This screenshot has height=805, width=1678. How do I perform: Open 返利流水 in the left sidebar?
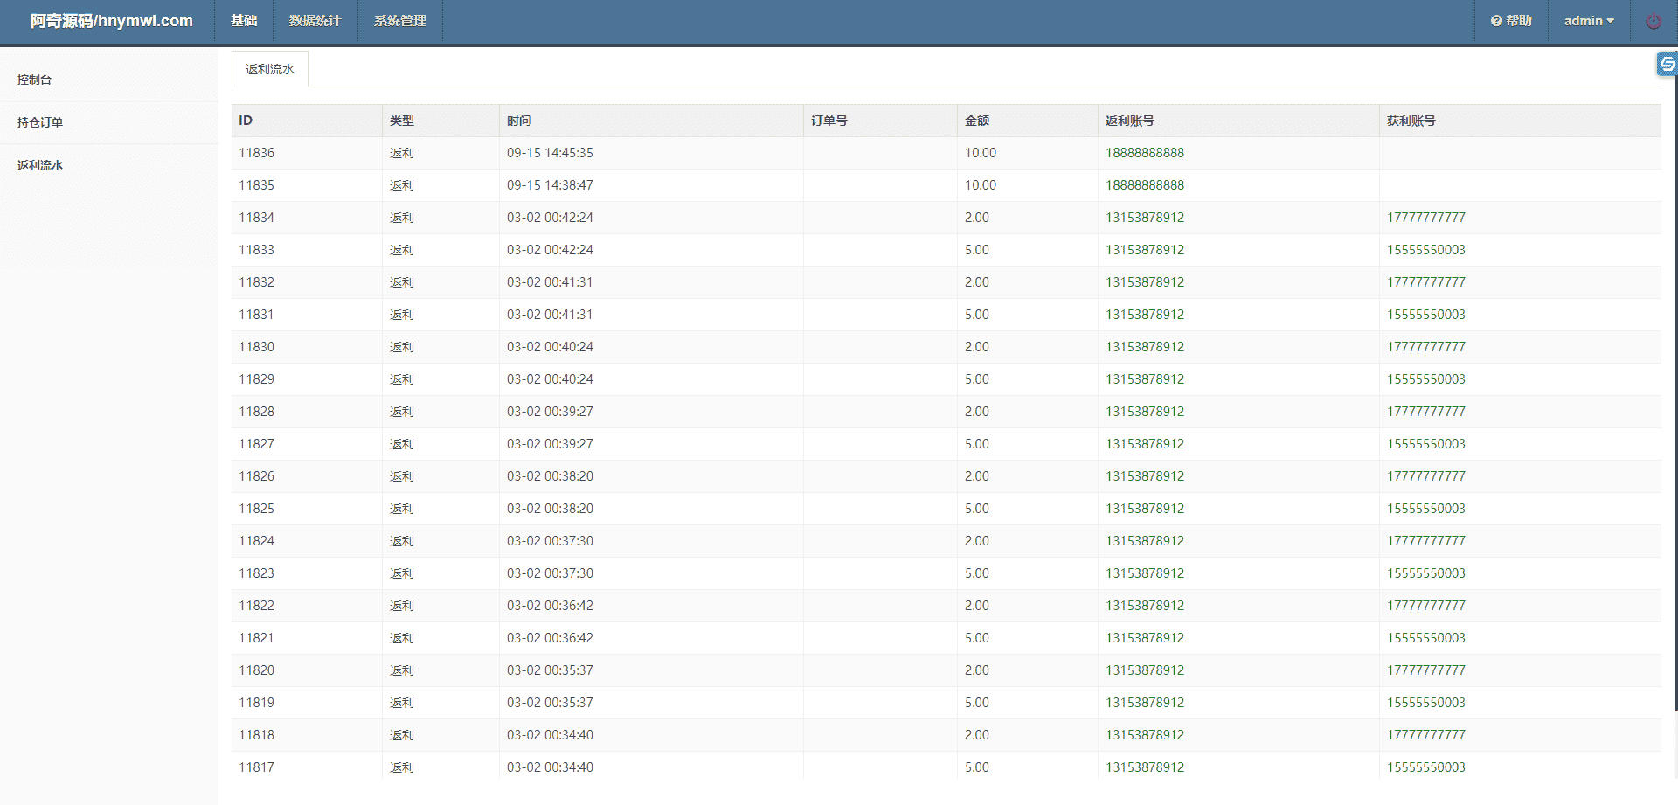pos(40,165)
